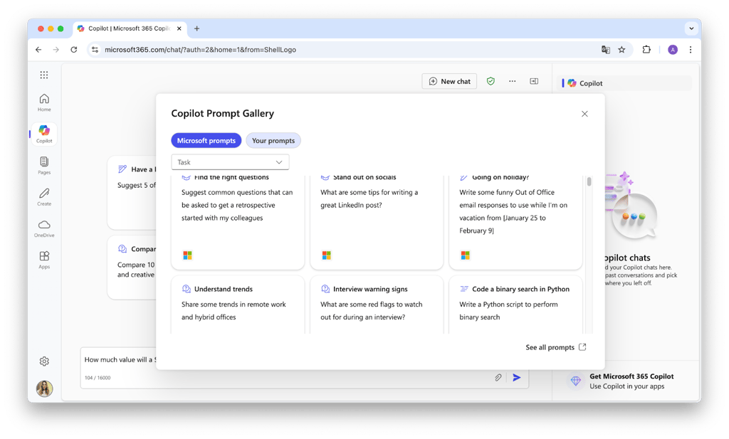
Task: Click the address bar URL
Action: [200, 50]
